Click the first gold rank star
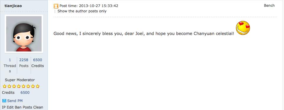 click(x=5, y=86)
